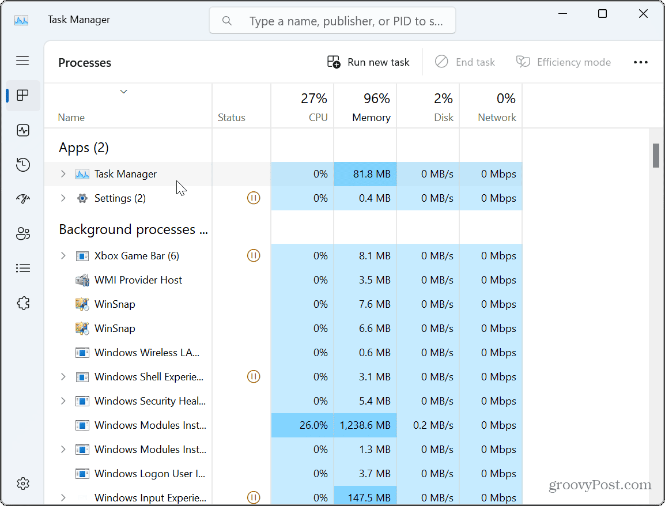This screenshot has height=506, width=665.
Task: Open the hamburger navigation menu
Action: pos(22,61)
